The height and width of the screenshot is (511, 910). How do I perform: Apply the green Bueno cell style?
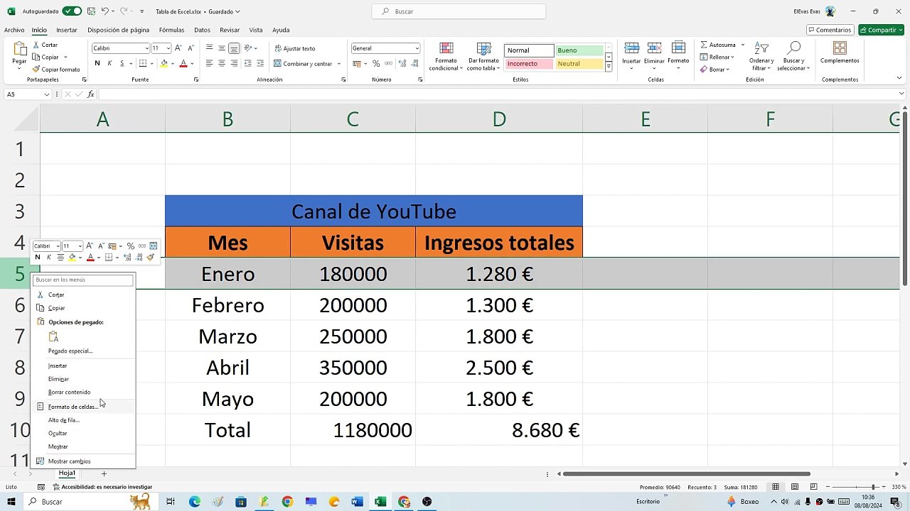click(x=579, y=50)
